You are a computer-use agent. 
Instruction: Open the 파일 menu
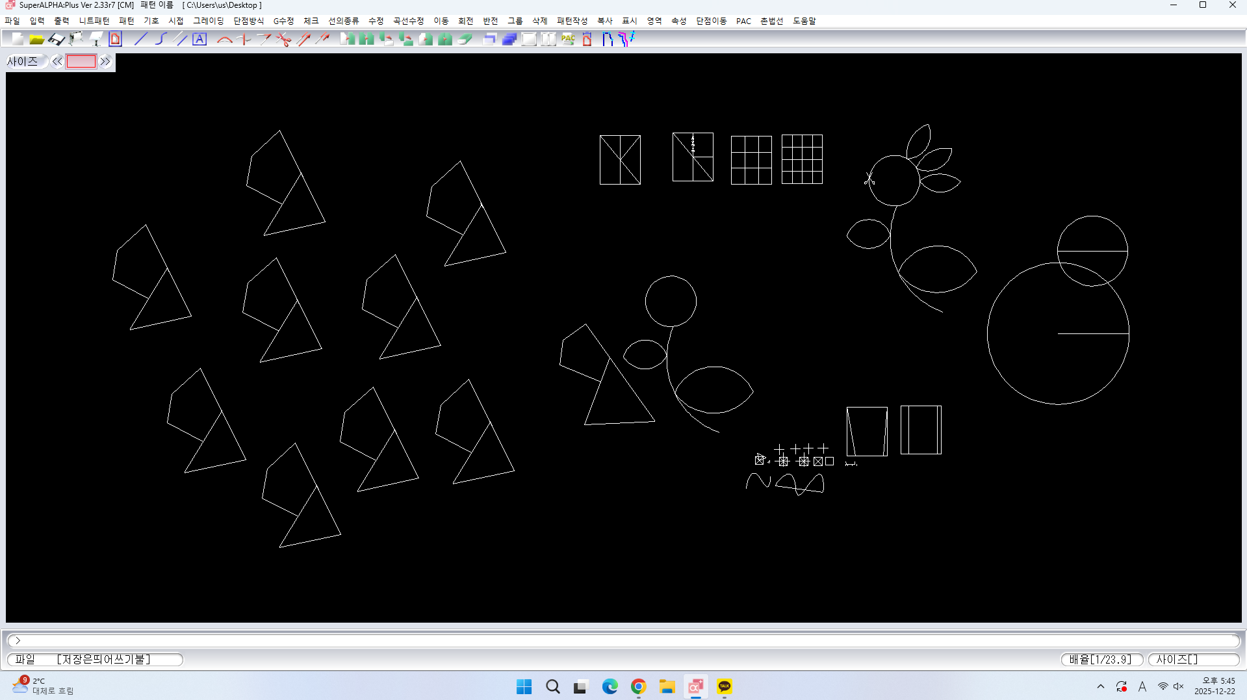(12, 21)
